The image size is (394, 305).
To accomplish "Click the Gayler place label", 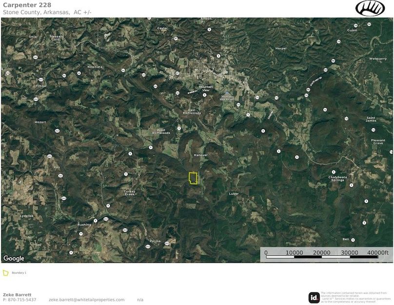I will click(162, 28).
